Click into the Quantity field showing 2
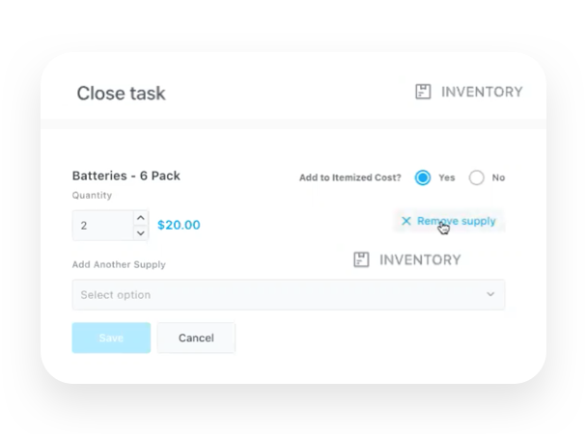 click(103, 226)
